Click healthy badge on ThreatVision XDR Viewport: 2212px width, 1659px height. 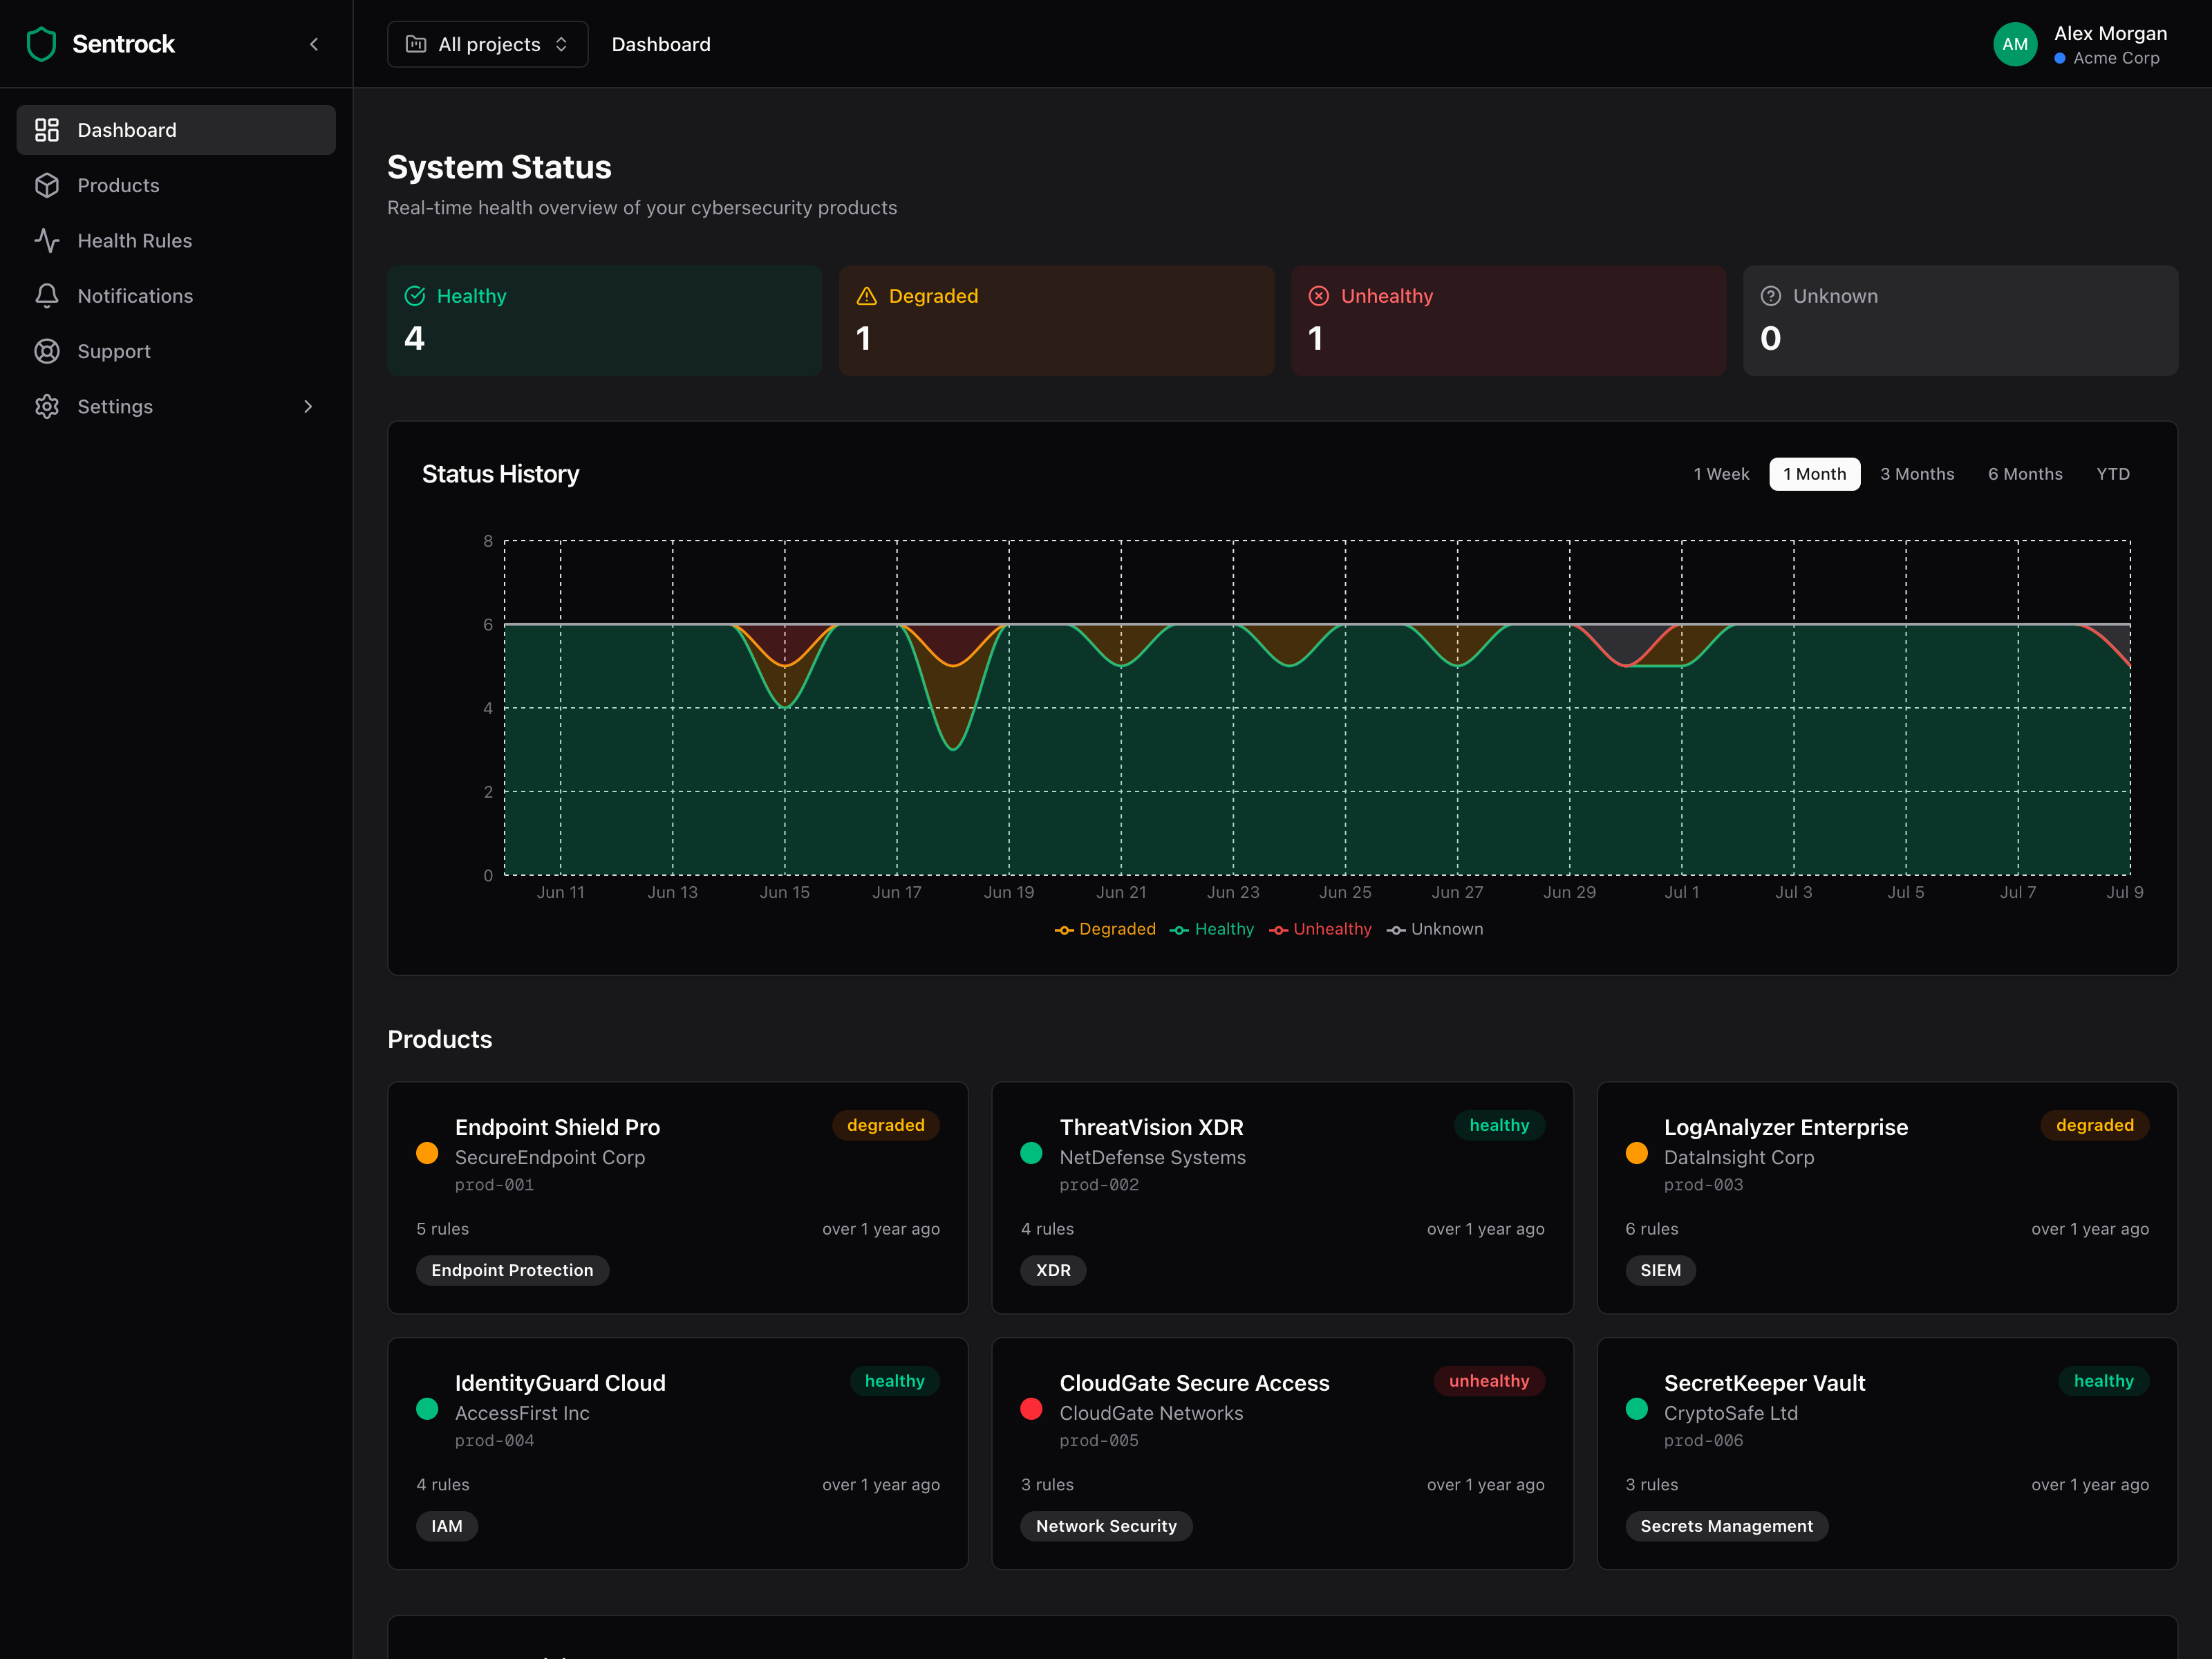coord(1499,1125)
